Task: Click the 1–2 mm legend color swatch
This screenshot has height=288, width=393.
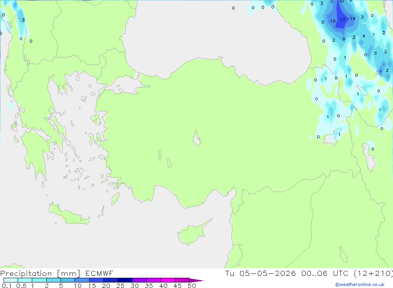Action: (x=39, y=280)
